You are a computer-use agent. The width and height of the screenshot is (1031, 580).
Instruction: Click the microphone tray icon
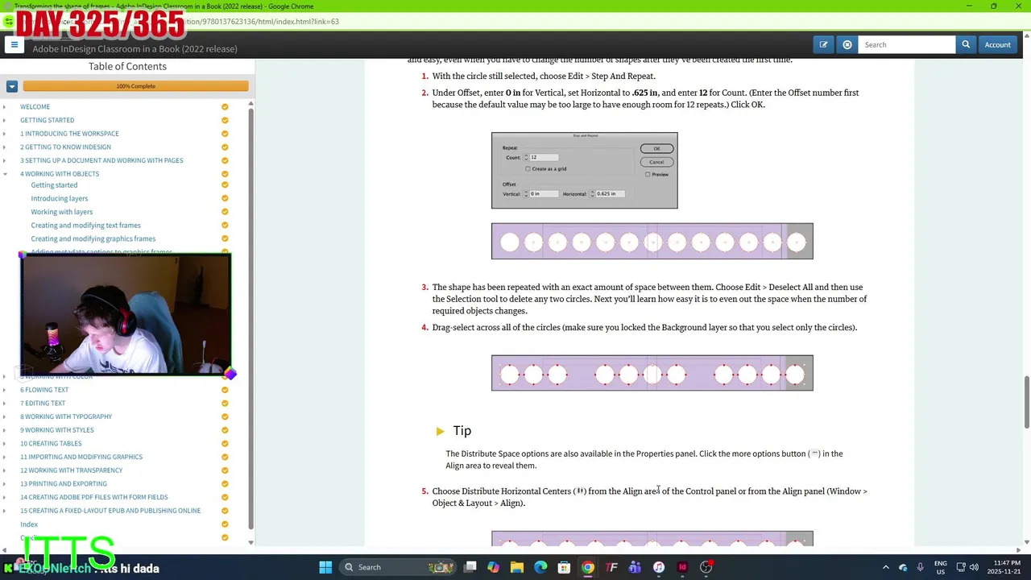point(920,567)
